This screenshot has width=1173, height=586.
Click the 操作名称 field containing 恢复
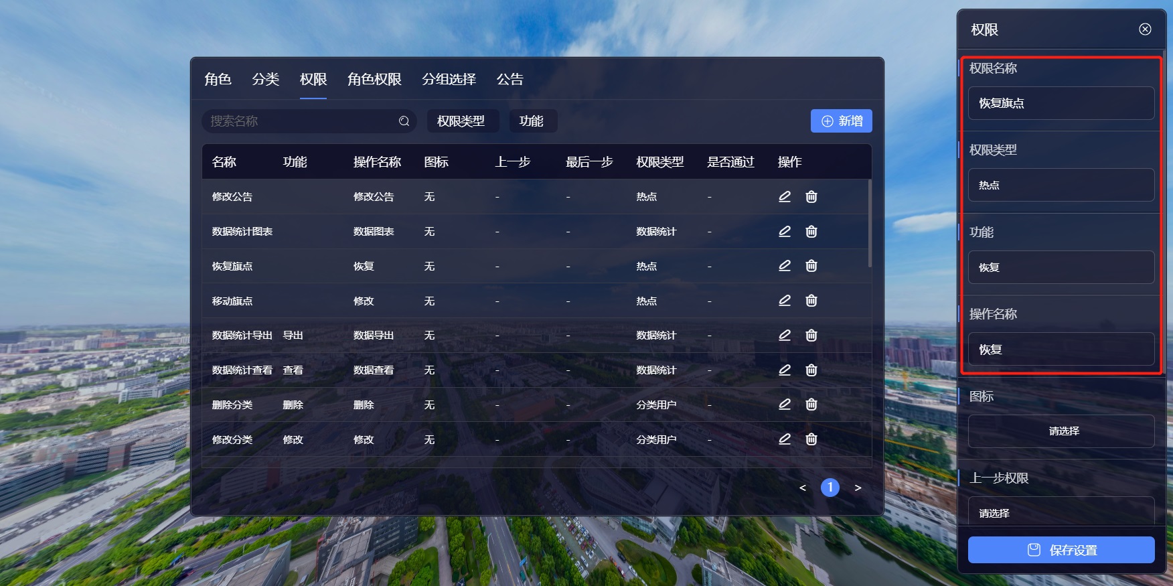point(1061,349)
